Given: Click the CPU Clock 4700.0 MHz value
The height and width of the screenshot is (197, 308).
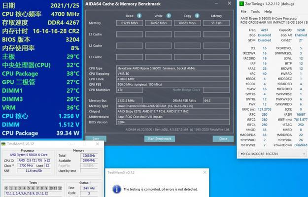Looking at the screenshot, I should (173, 79).
